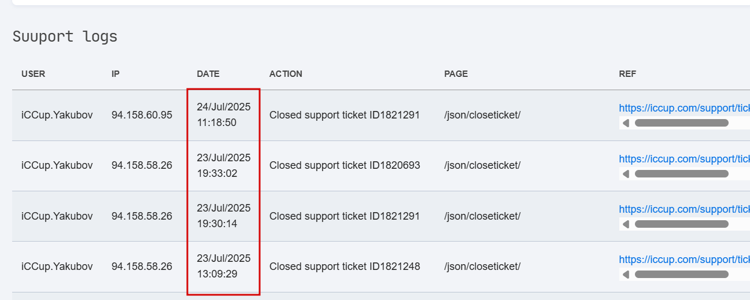Click the USER column header

[x=34, y=74]
